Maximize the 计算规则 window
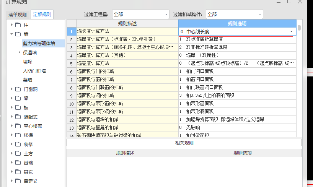The height and width of the screenshot is (187, 313). (289, 2)
